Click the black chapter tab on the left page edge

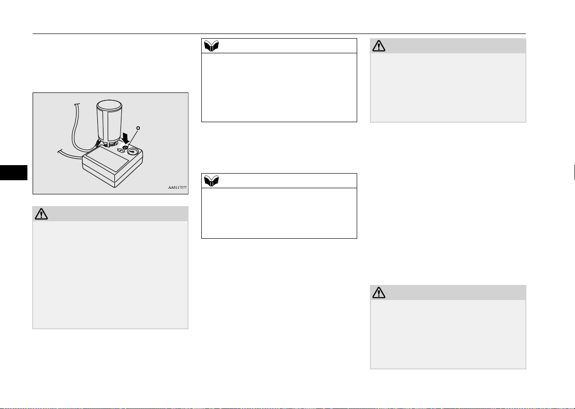click(x=14, y=172)
